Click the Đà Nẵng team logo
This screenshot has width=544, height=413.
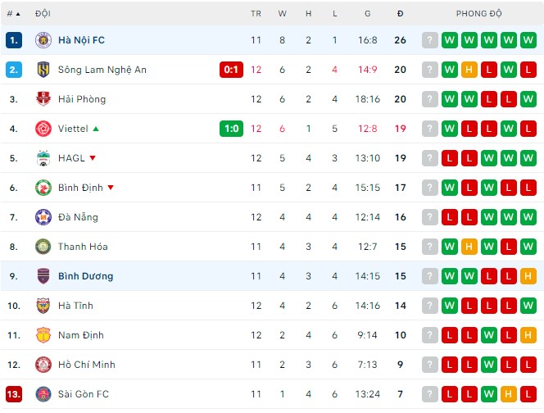pos(43,217)
